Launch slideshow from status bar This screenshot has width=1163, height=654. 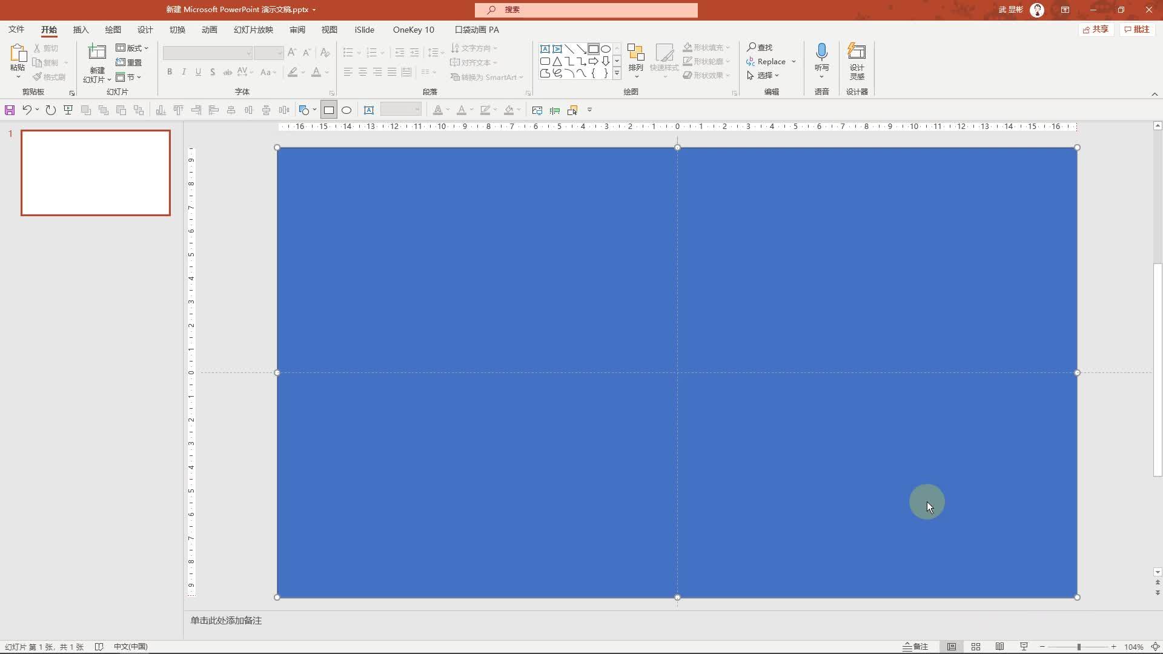(x=1024, y=647)
